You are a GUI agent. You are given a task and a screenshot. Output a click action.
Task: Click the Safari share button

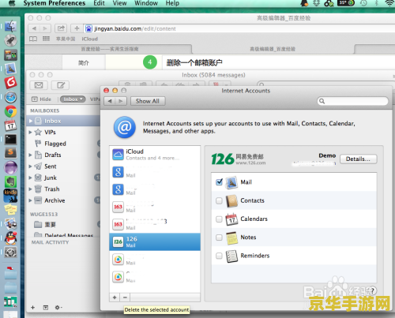pos(61,28)
